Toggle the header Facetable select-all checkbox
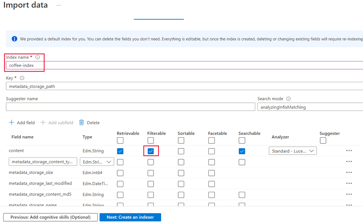Viewport: 363px width, 223px height. tap(212, 140)
